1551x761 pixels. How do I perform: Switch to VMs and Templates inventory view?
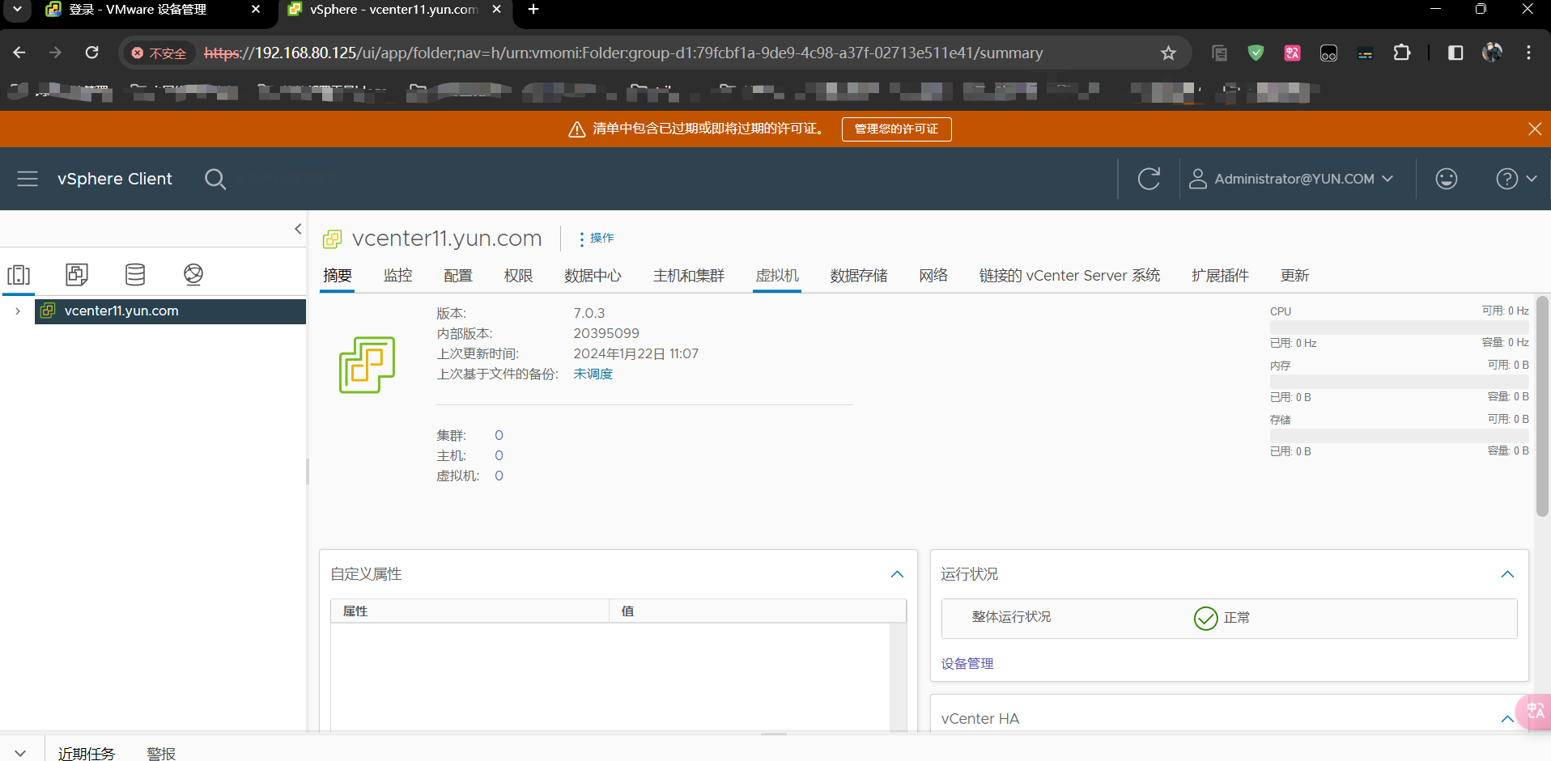coord(77,275)
